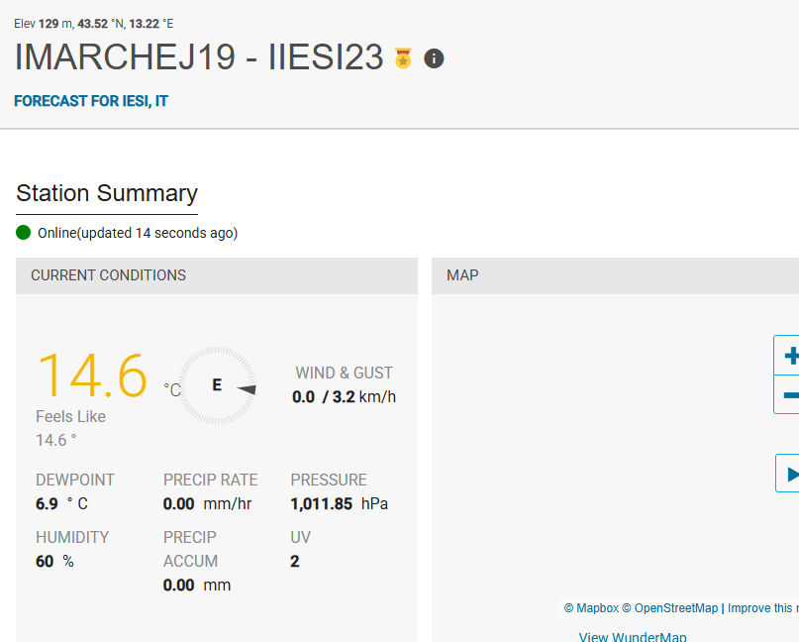Click the pressure value 1,011.85 hPa

pyautogui.click(x=339, y=503)
